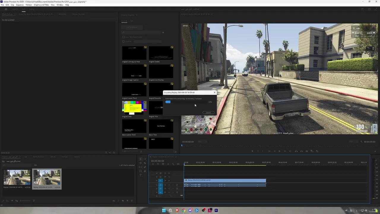Toggle V1 track output eye
Image resolution: width=380 pixels, height=214 pixels.
click(169, 181)
